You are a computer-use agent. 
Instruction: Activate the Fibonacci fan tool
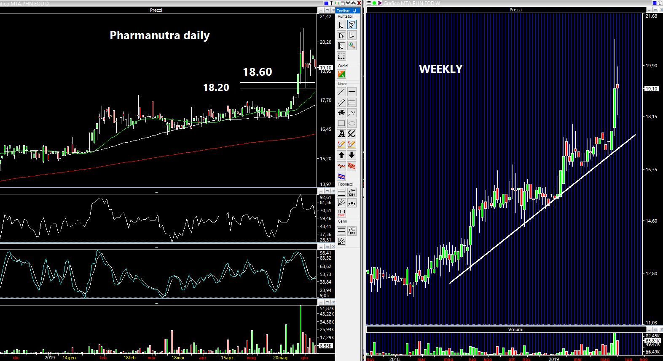coord(341,203)
